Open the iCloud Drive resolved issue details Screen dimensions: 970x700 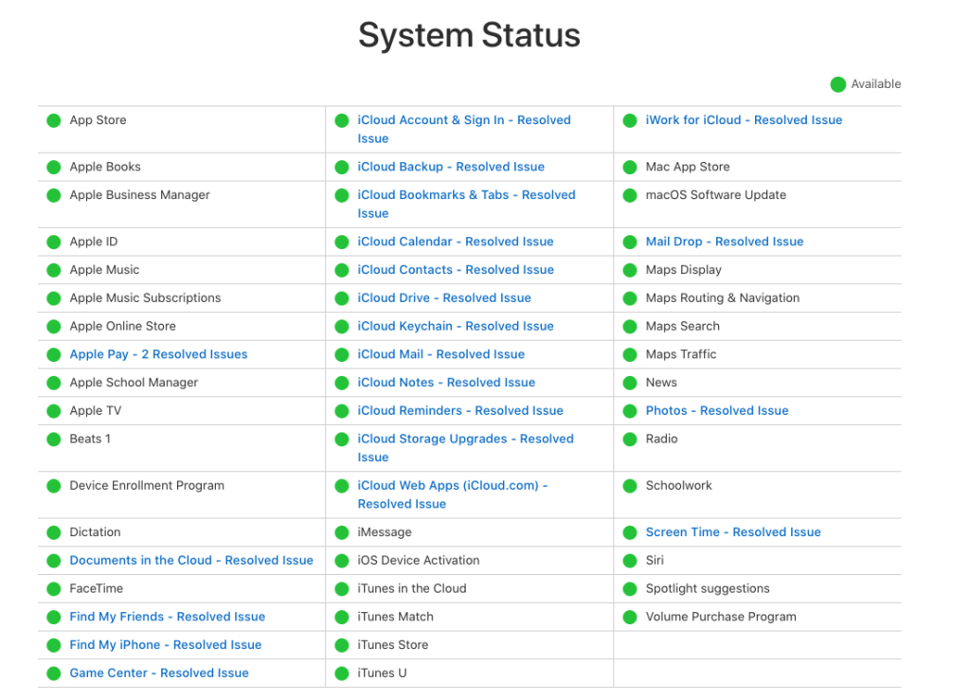[x=444, y=297]
